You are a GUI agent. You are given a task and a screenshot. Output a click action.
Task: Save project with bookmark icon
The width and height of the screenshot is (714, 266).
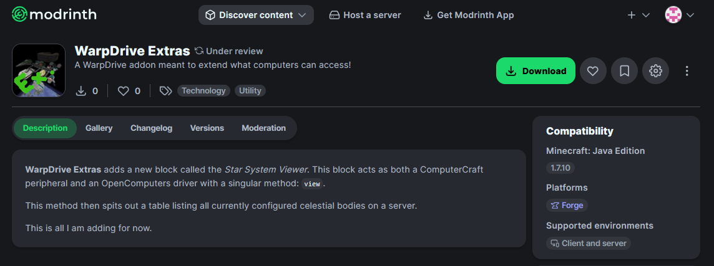[624, 71]
